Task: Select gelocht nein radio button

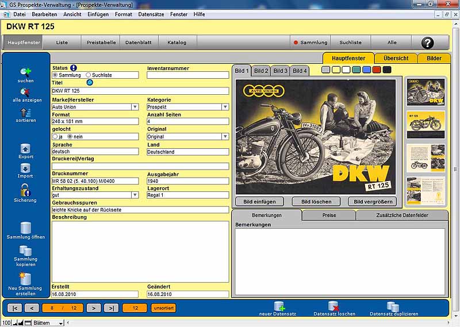Action: [x=70, y=136]
